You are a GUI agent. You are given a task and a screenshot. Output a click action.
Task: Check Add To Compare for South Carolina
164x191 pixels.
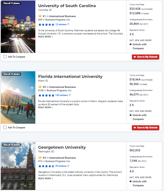(5, 57)
